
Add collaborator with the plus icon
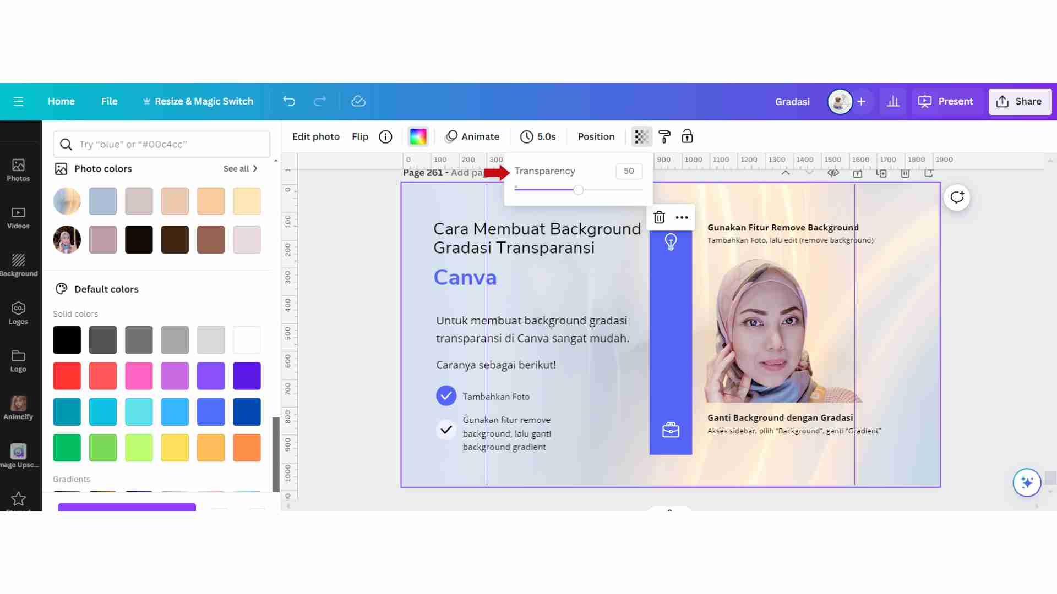[862, 102]
